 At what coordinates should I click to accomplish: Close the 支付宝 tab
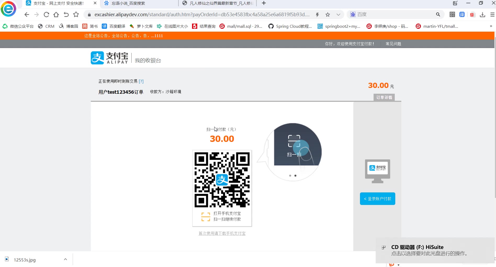click(x=95, y=3)
